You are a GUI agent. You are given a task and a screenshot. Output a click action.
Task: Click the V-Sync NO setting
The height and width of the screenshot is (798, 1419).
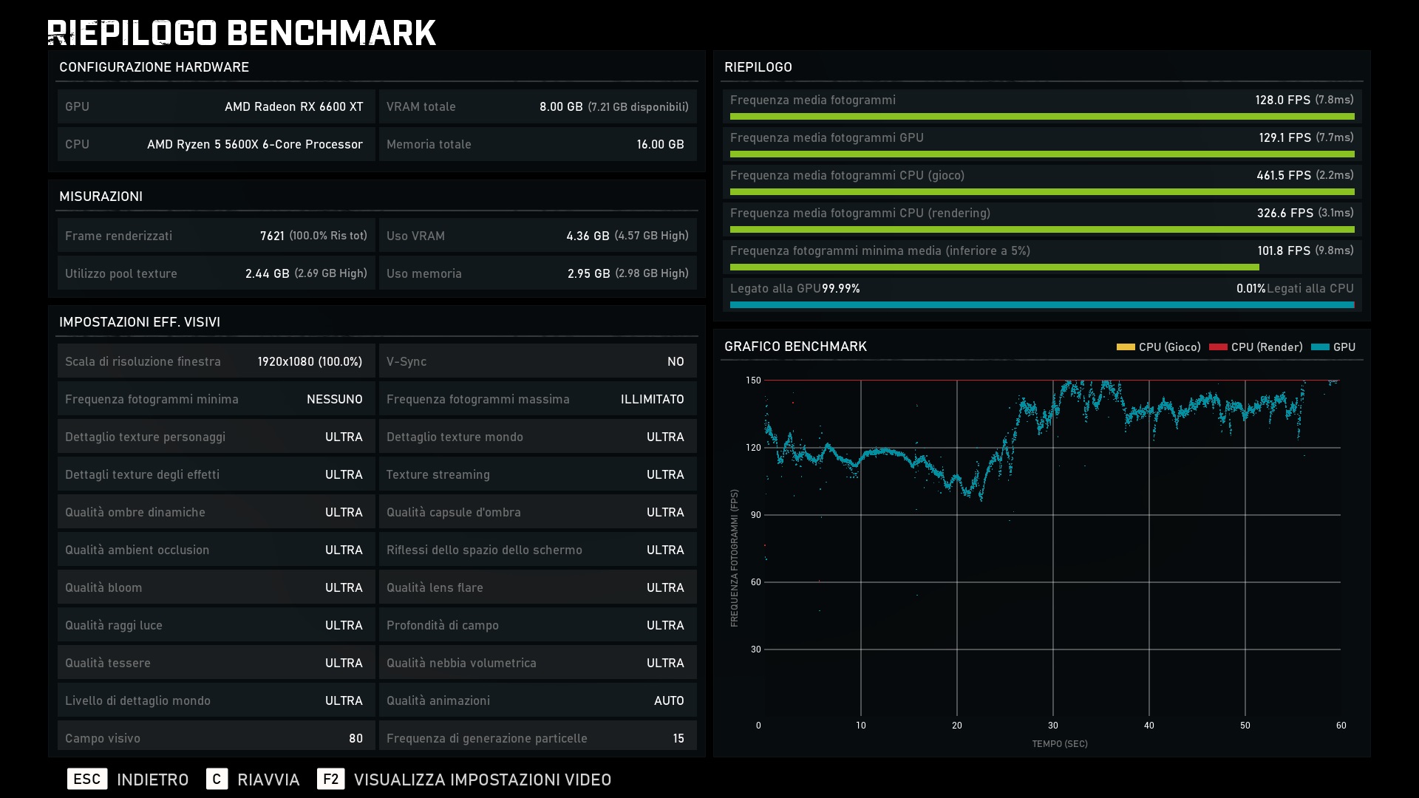(538, 361)
